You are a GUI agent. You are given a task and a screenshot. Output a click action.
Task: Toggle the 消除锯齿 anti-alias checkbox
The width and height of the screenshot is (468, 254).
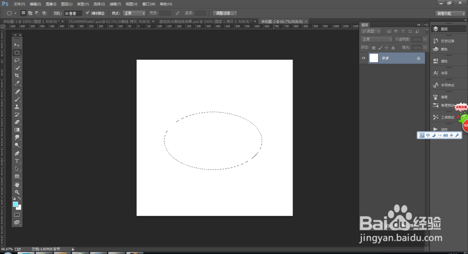88,13
